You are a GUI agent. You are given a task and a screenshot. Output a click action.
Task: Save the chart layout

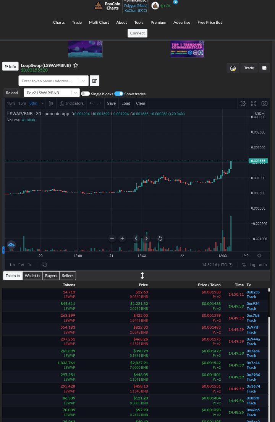[x=112, y=103]
